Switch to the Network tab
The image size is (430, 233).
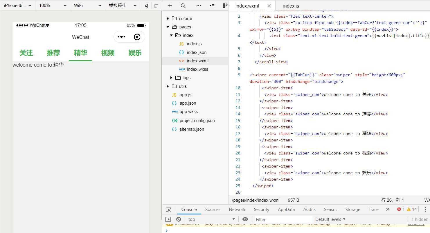237,210
